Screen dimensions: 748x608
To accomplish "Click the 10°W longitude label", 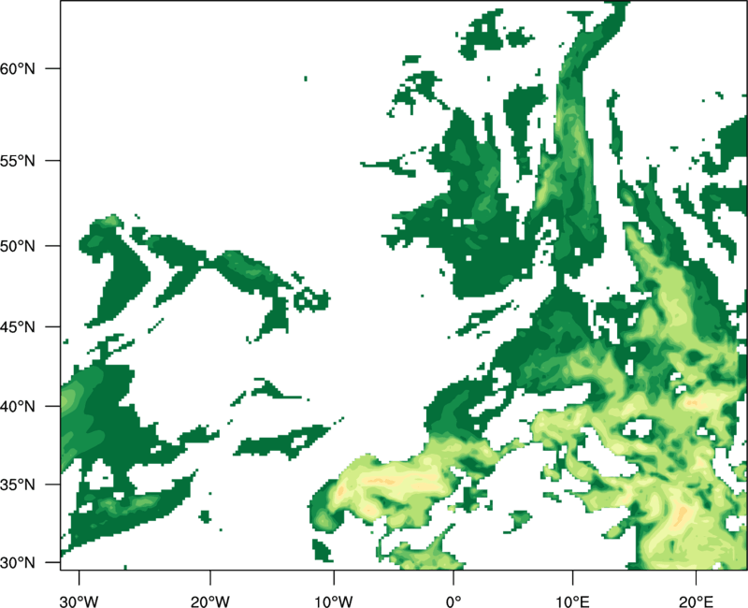I will pos(333,601).
